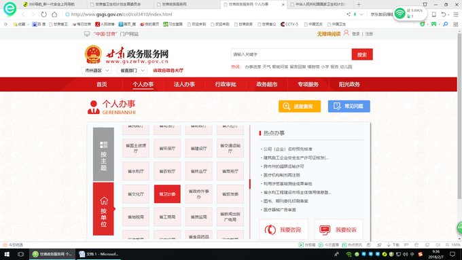Open the browser search magnifier icon
Image resolution: width=462 pixels, height=260 pixels.
pyautogui.click(x=445, y=24)
